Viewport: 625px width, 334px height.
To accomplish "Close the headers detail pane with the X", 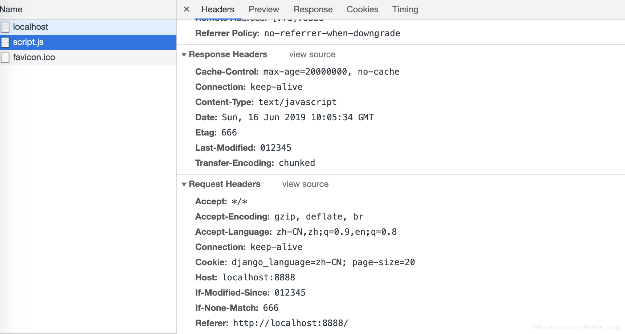I will [x=186, y=9].
